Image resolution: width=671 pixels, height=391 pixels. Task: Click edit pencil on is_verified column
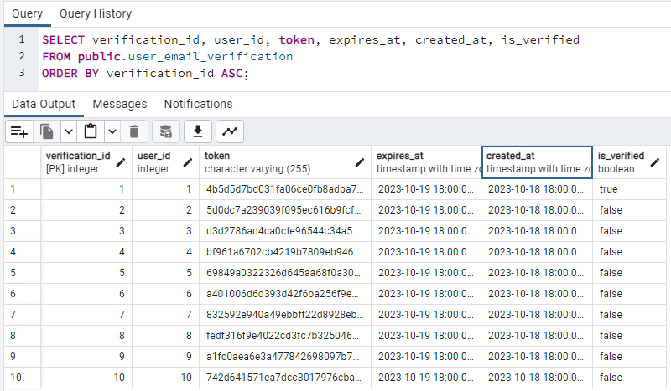pyautogui.click(x=655, y=162)
